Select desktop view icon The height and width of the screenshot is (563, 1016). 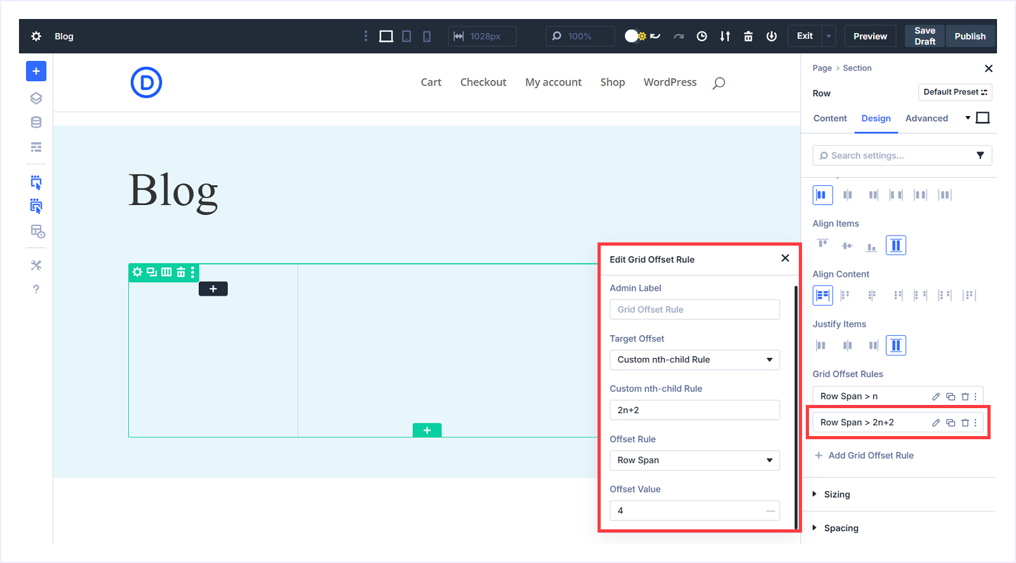[386, 36]
